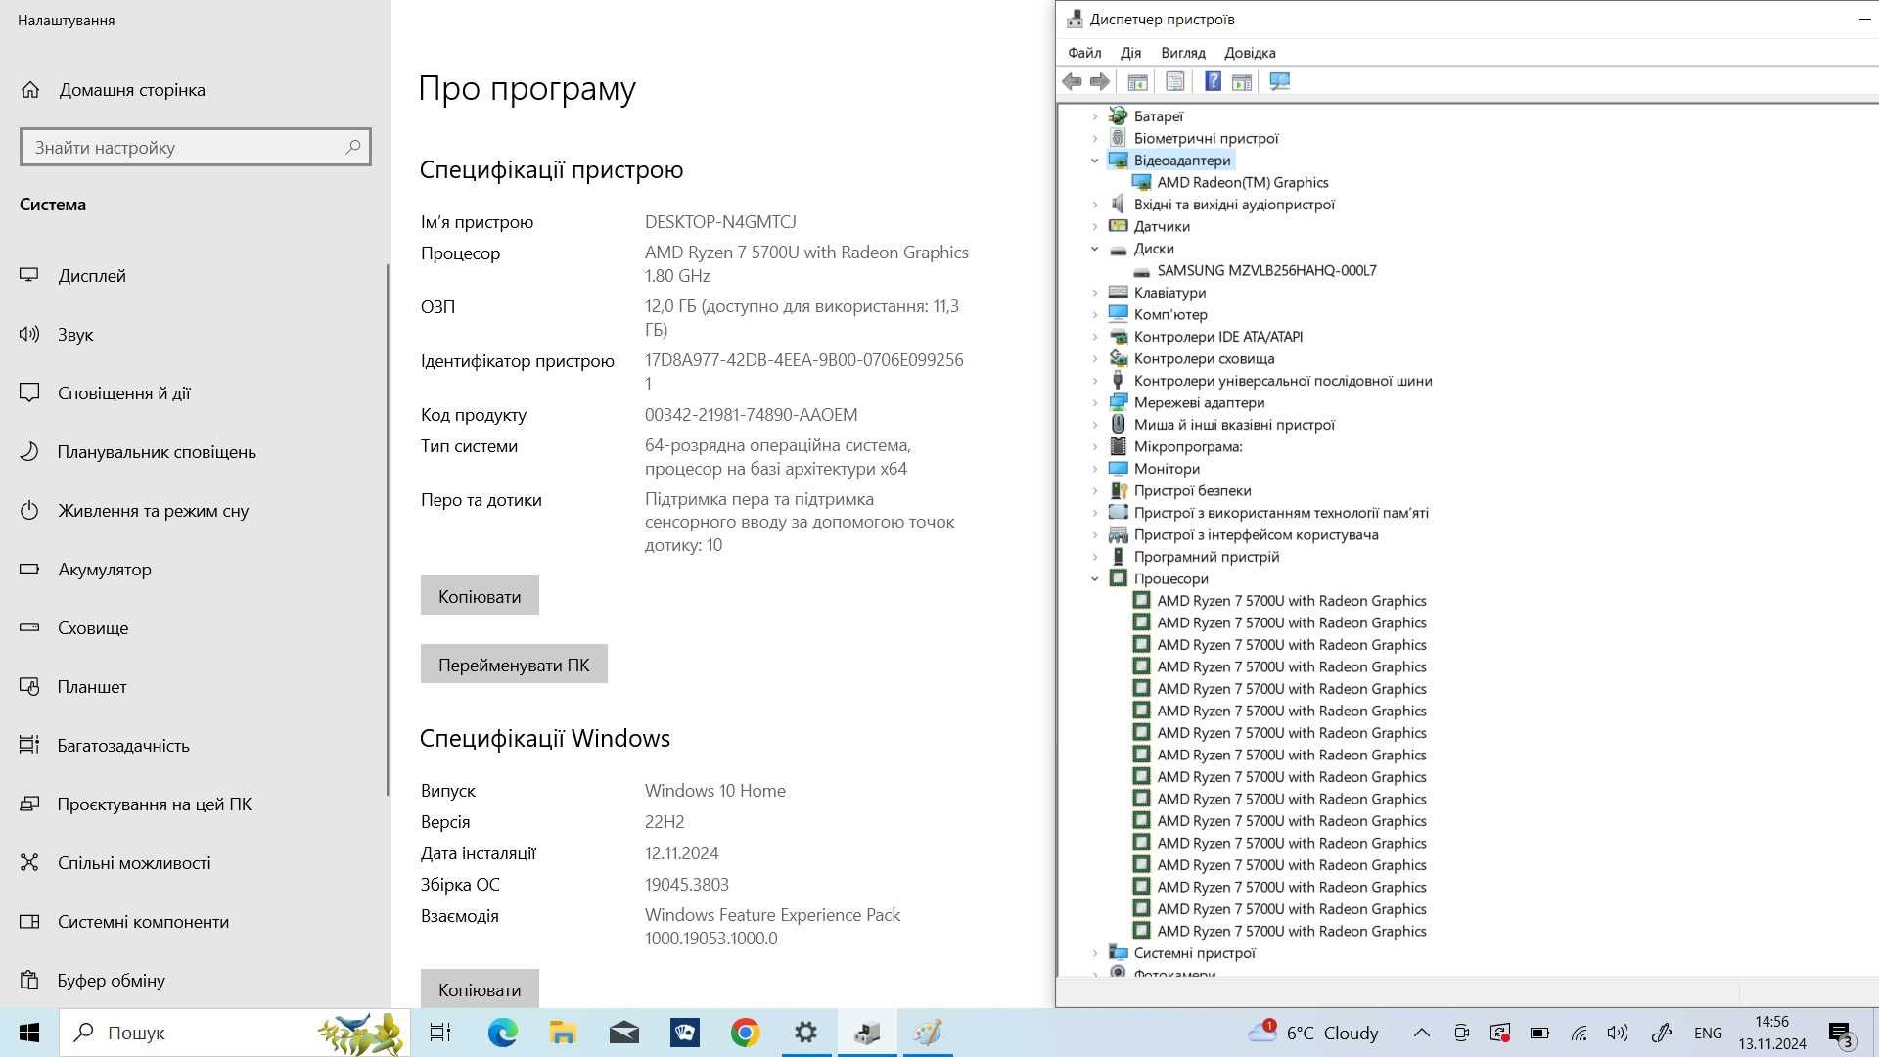Click the Wi-Fi icon in system tray

click(1579, 1033)
